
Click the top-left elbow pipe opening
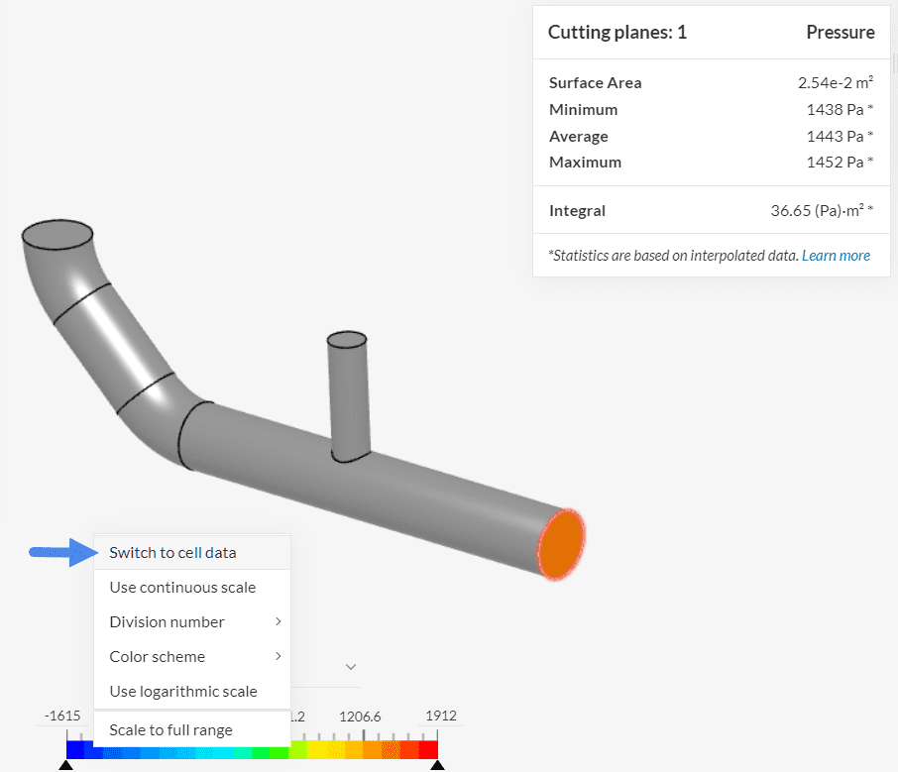tap(58, 235)
